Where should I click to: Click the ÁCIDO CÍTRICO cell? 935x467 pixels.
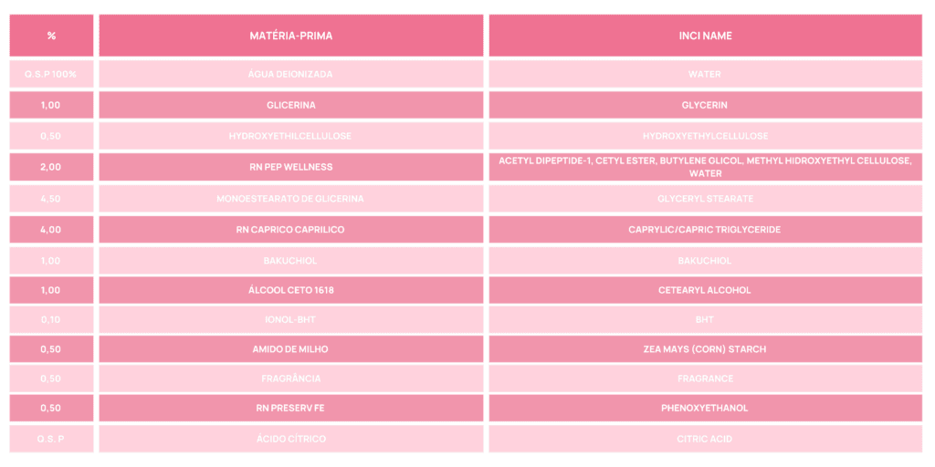[x=290, y=439]
